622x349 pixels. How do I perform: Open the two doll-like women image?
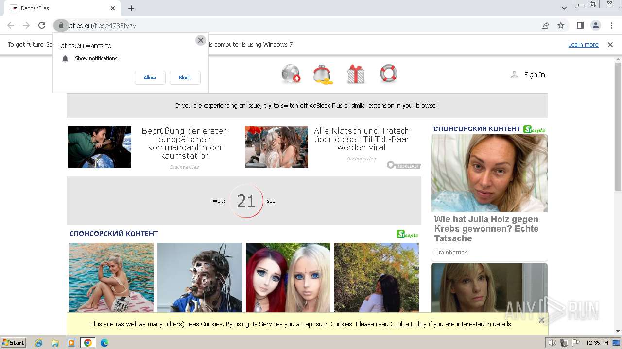click(x=288, y=277)
